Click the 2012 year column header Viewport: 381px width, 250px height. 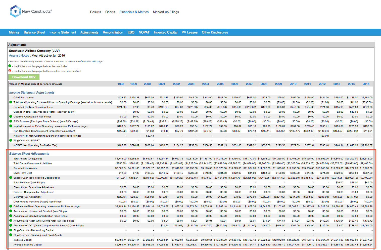[x=322, y=84]
